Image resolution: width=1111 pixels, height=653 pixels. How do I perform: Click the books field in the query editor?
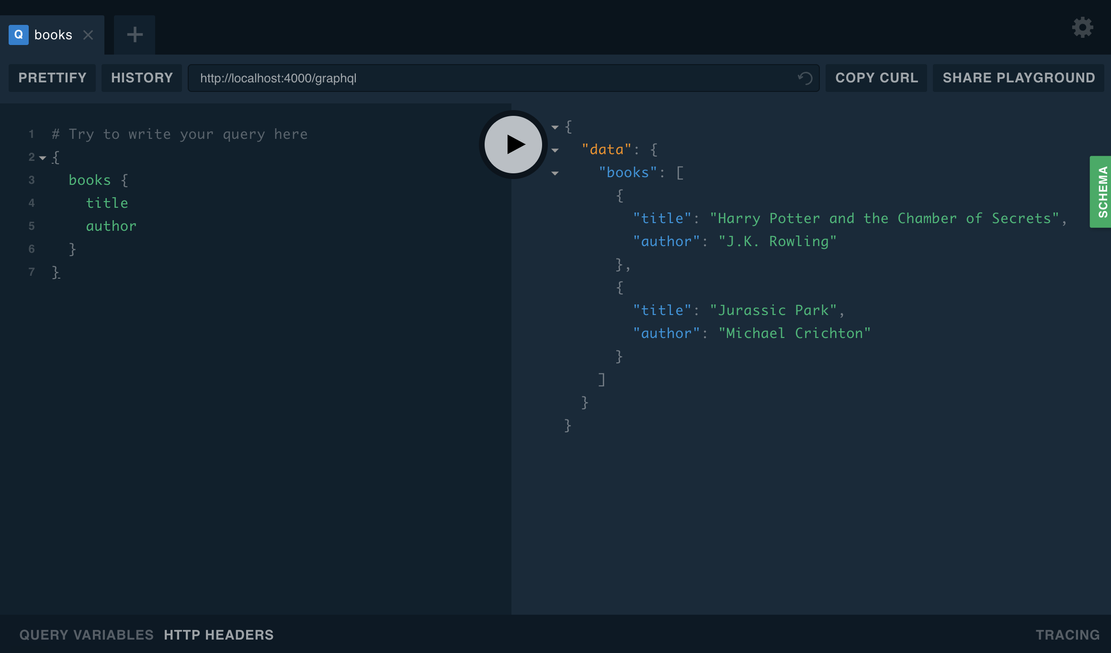pyautogui.click(x=90, y=180)
